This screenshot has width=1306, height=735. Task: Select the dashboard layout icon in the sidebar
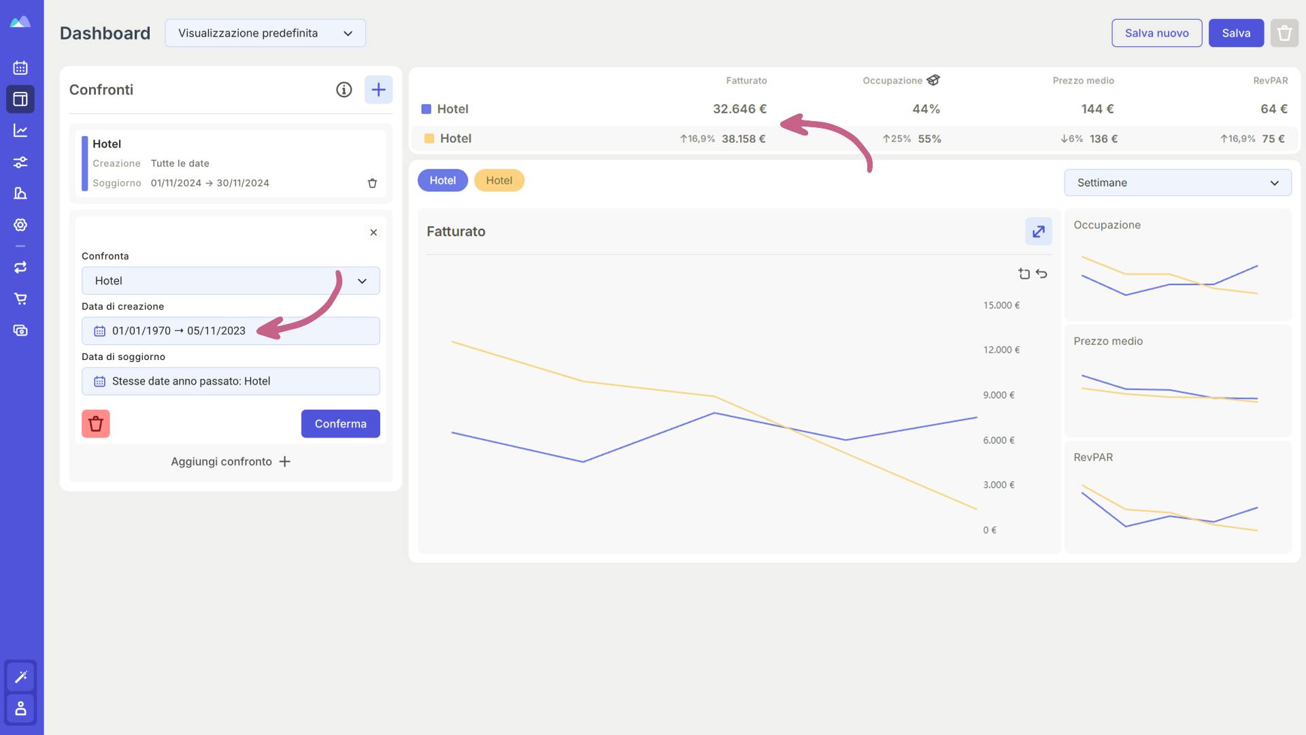click(20, 99)
